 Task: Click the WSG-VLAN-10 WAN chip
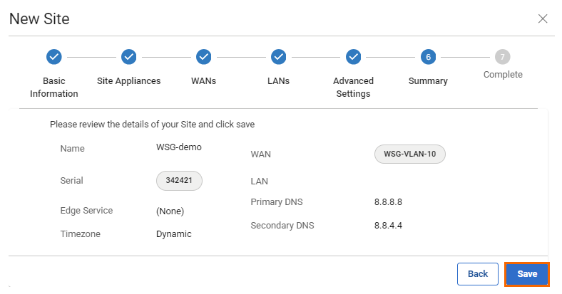(x=409, y=154)
